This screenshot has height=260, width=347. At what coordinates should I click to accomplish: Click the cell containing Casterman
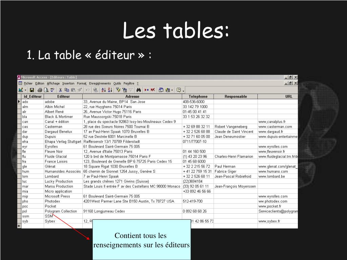pyautogui.click(x=63, y=127)
